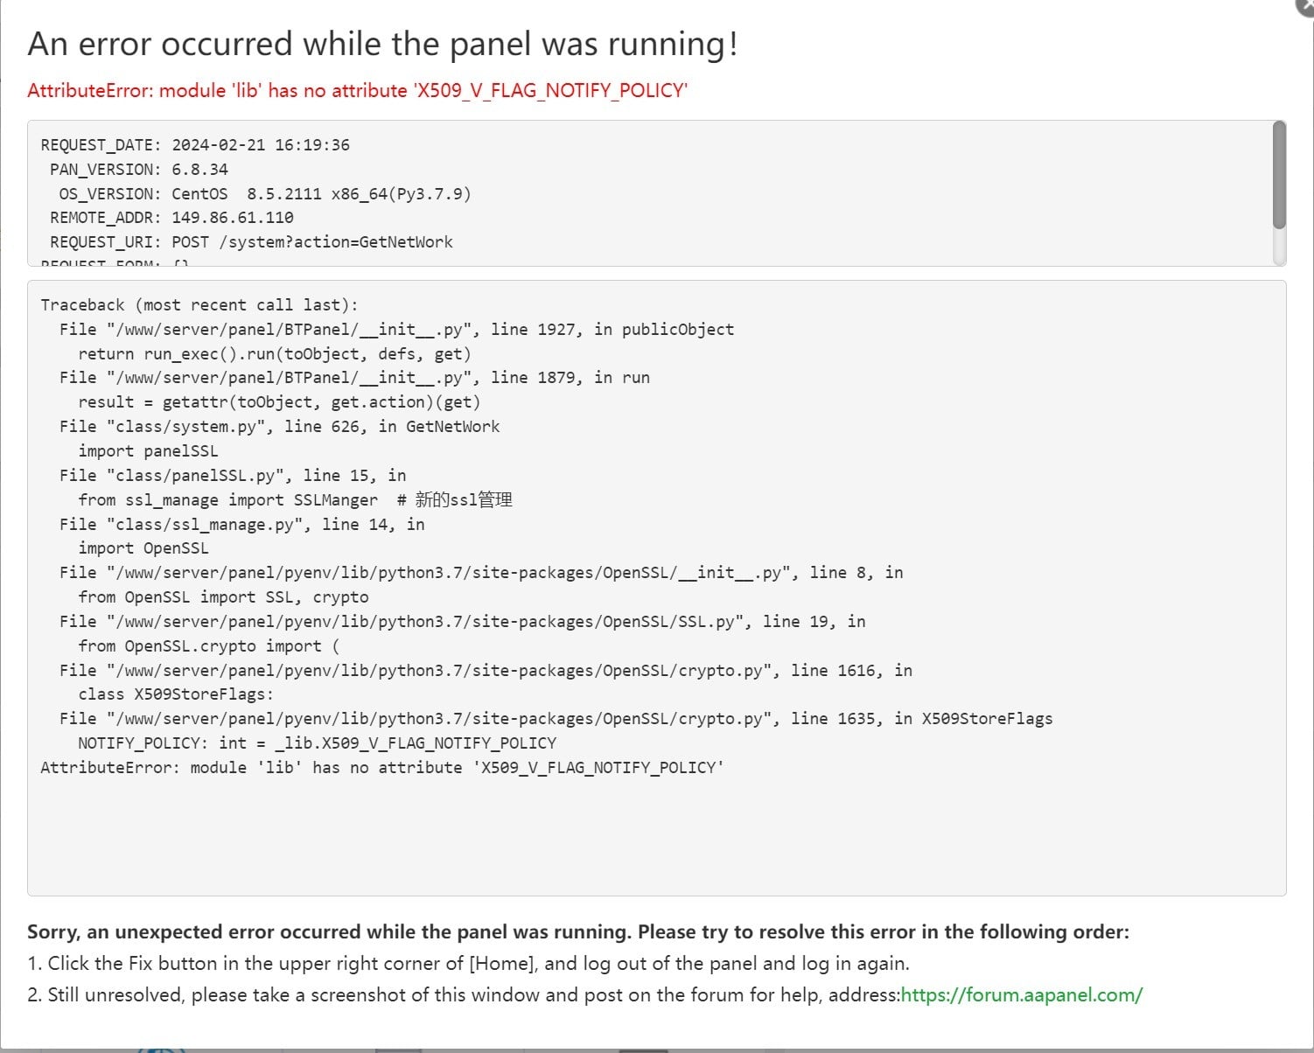Click the "Click the Fix button" instruction step
This screenshot has width=1314, height=1053.
pyautogui.click(x=468, y=964)
